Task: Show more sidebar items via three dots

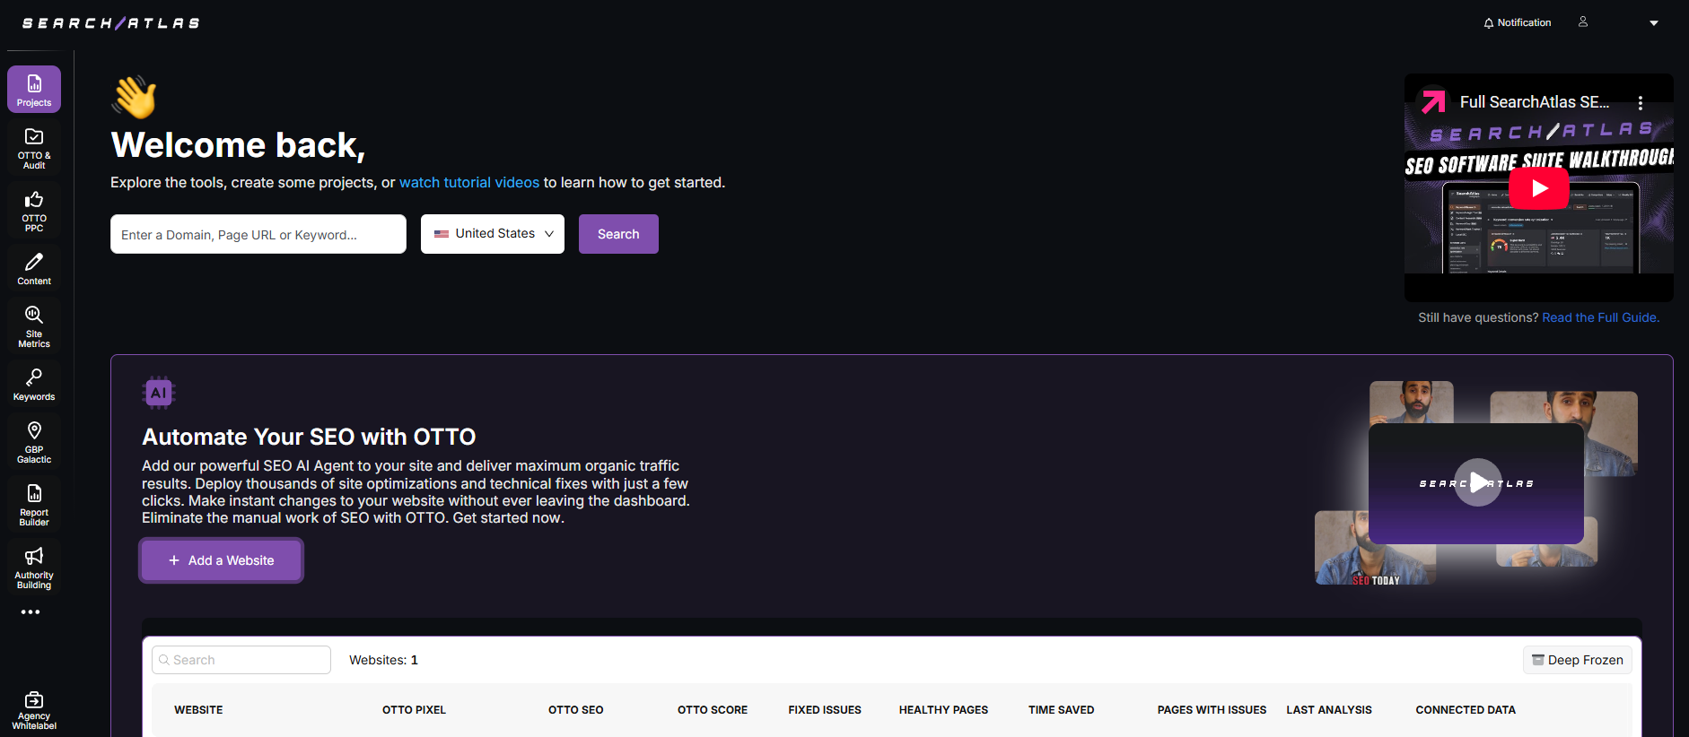Action: [x=31, y=612]
